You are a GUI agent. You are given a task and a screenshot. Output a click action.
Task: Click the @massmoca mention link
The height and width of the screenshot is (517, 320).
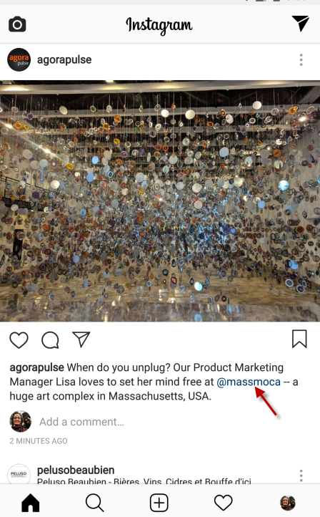pyautogui.click(x=249, y=382)
